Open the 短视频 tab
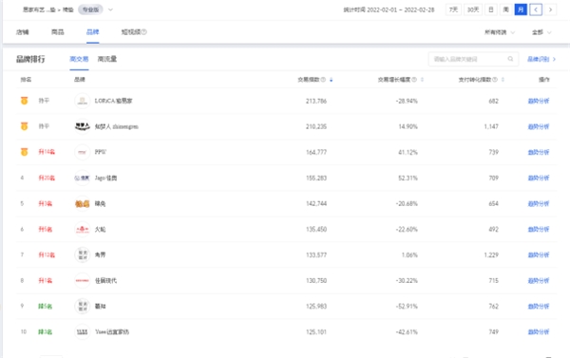Screen dimensions: 570x358 (x=131, y=32)
